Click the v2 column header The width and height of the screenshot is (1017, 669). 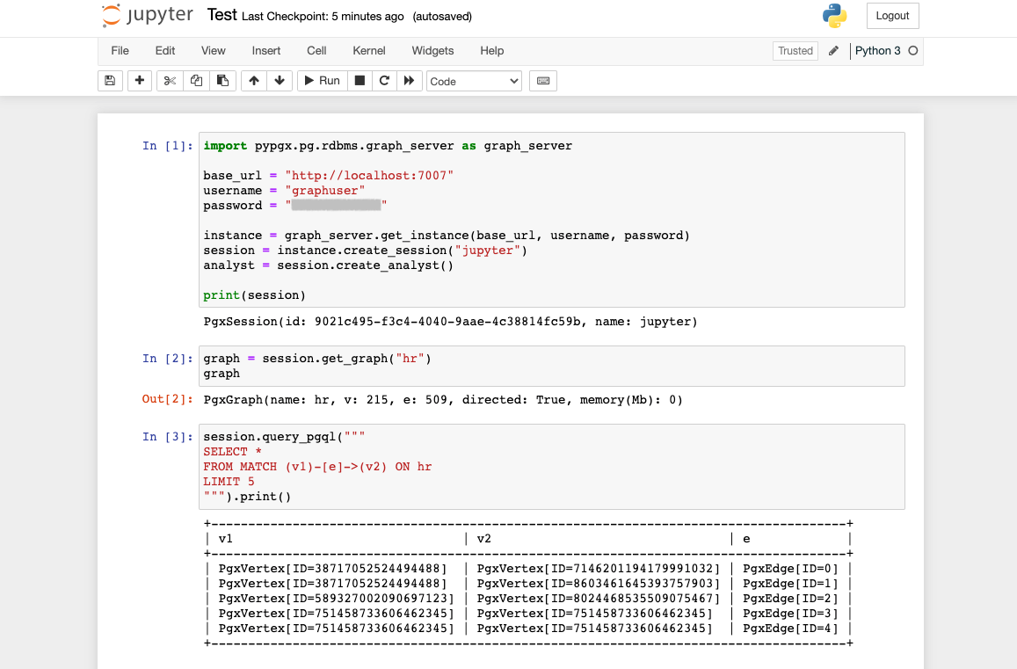[483, 539]
